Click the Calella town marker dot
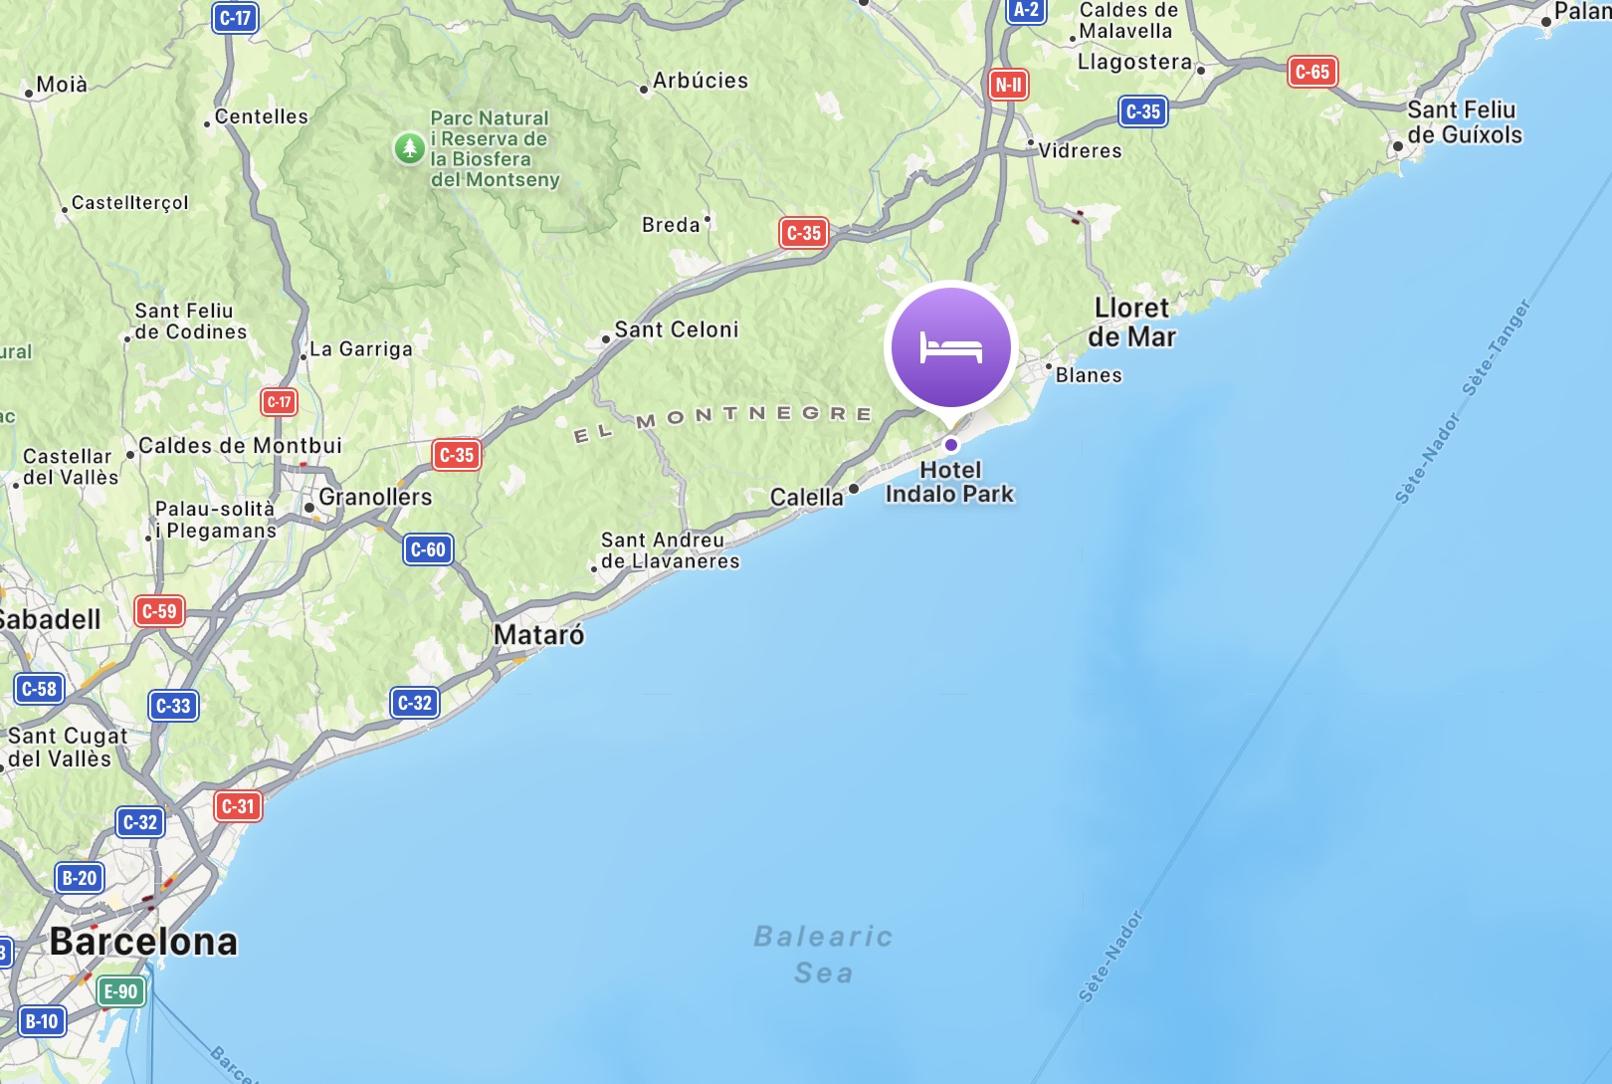The height and width of the screenshot is (1084, 1612). 853,489
